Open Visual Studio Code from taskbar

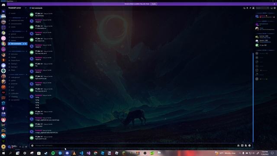[x=81, y=153]
